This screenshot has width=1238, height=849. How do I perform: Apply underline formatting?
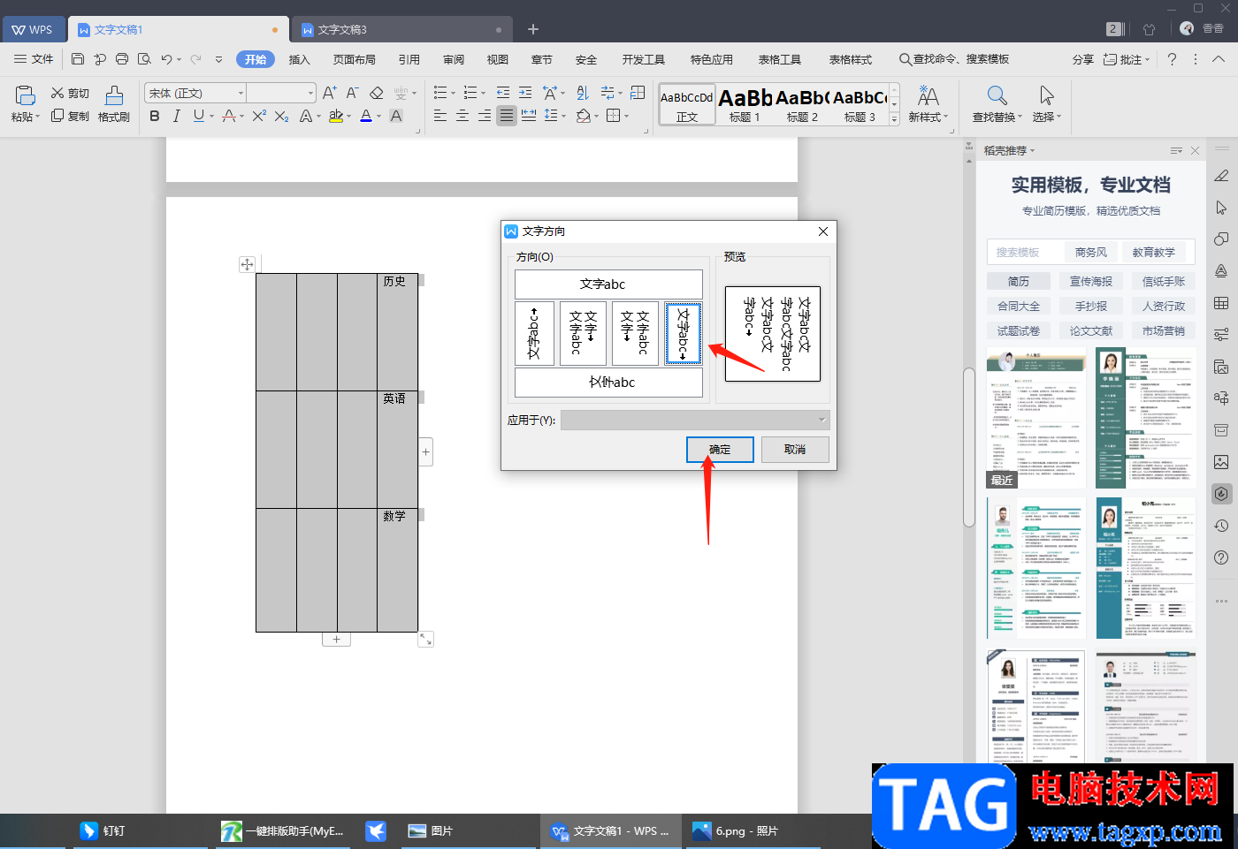coord(198,116)
